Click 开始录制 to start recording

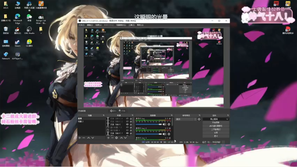click(x=216, y=122)
